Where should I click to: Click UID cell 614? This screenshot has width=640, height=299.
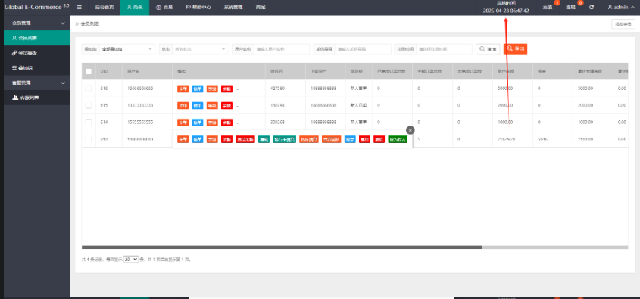[x=104, y=122]
